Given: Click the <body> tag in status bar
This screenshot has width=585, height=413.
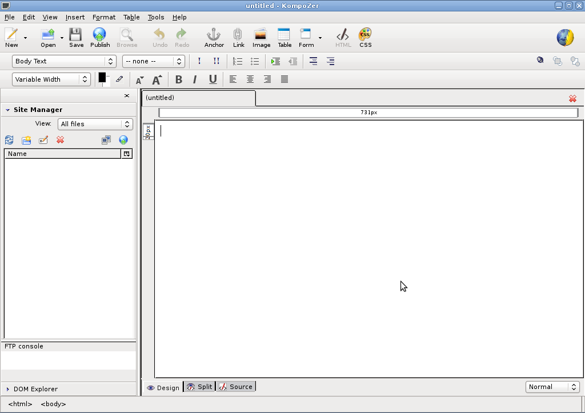Looking at the screenshot, I should pyautogui.click(x=53, y=404).
